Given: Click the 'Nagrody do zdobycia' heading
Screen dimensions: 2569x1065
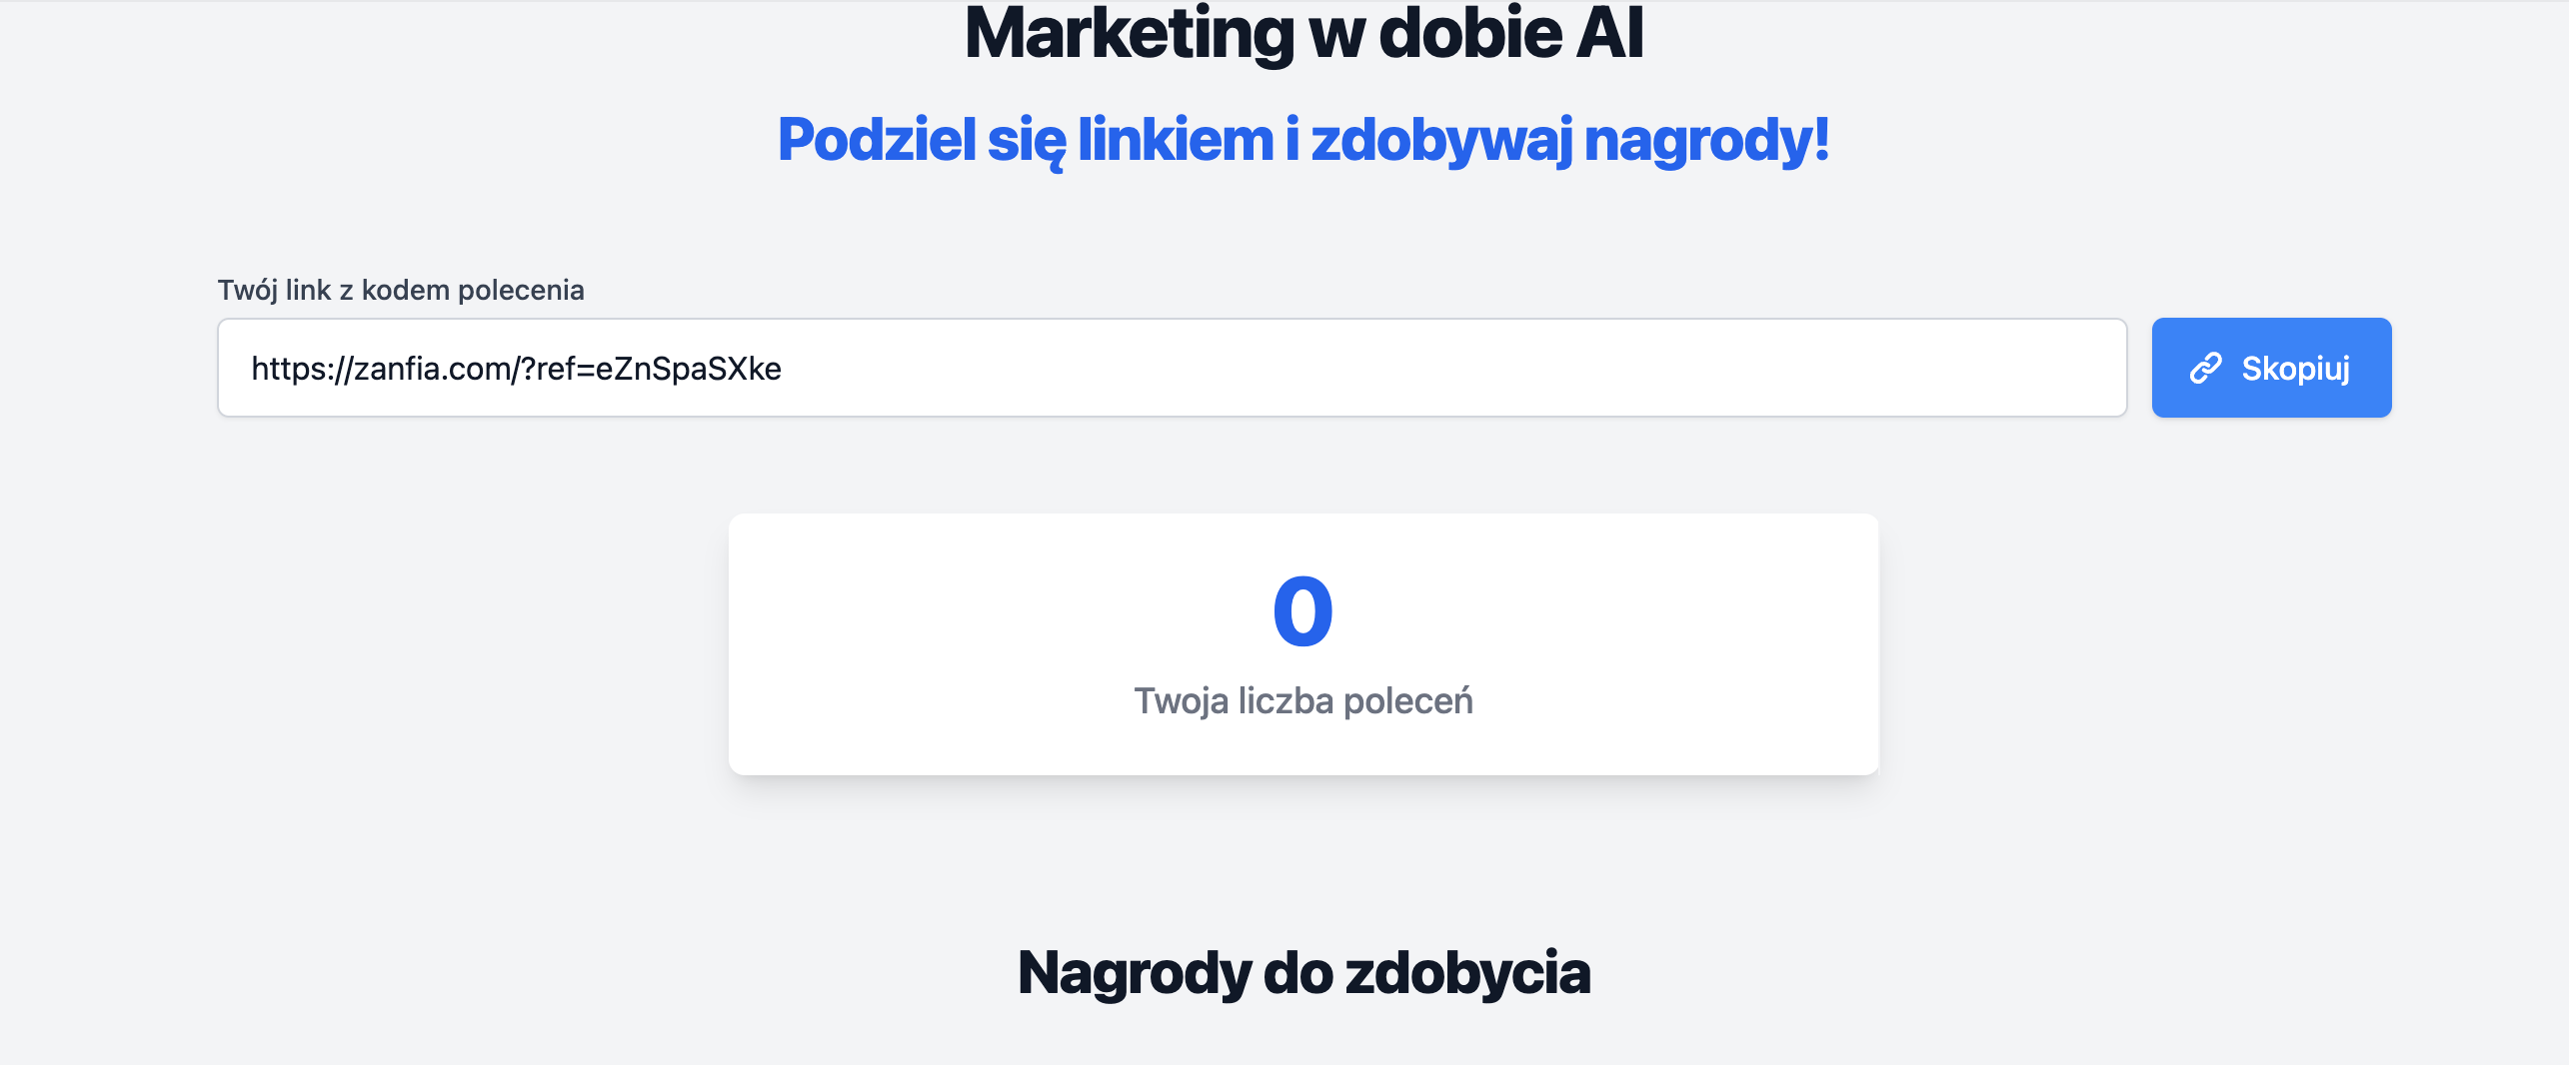Looking at the screenshot, I should pos(1303,972).
